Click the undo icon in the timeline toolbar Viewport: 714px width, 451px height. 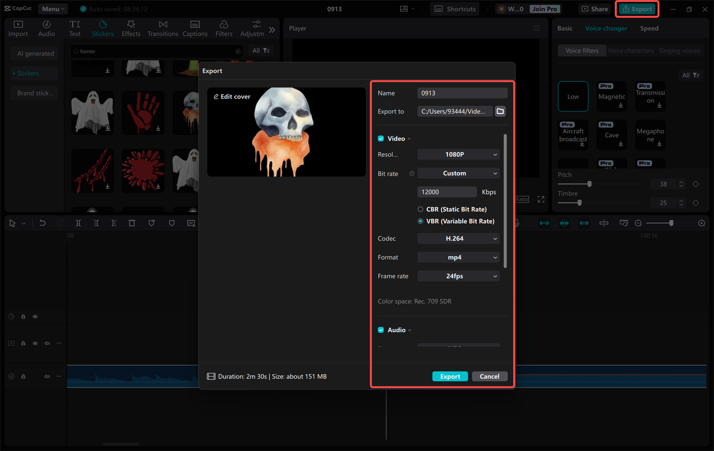pos(42,223)
